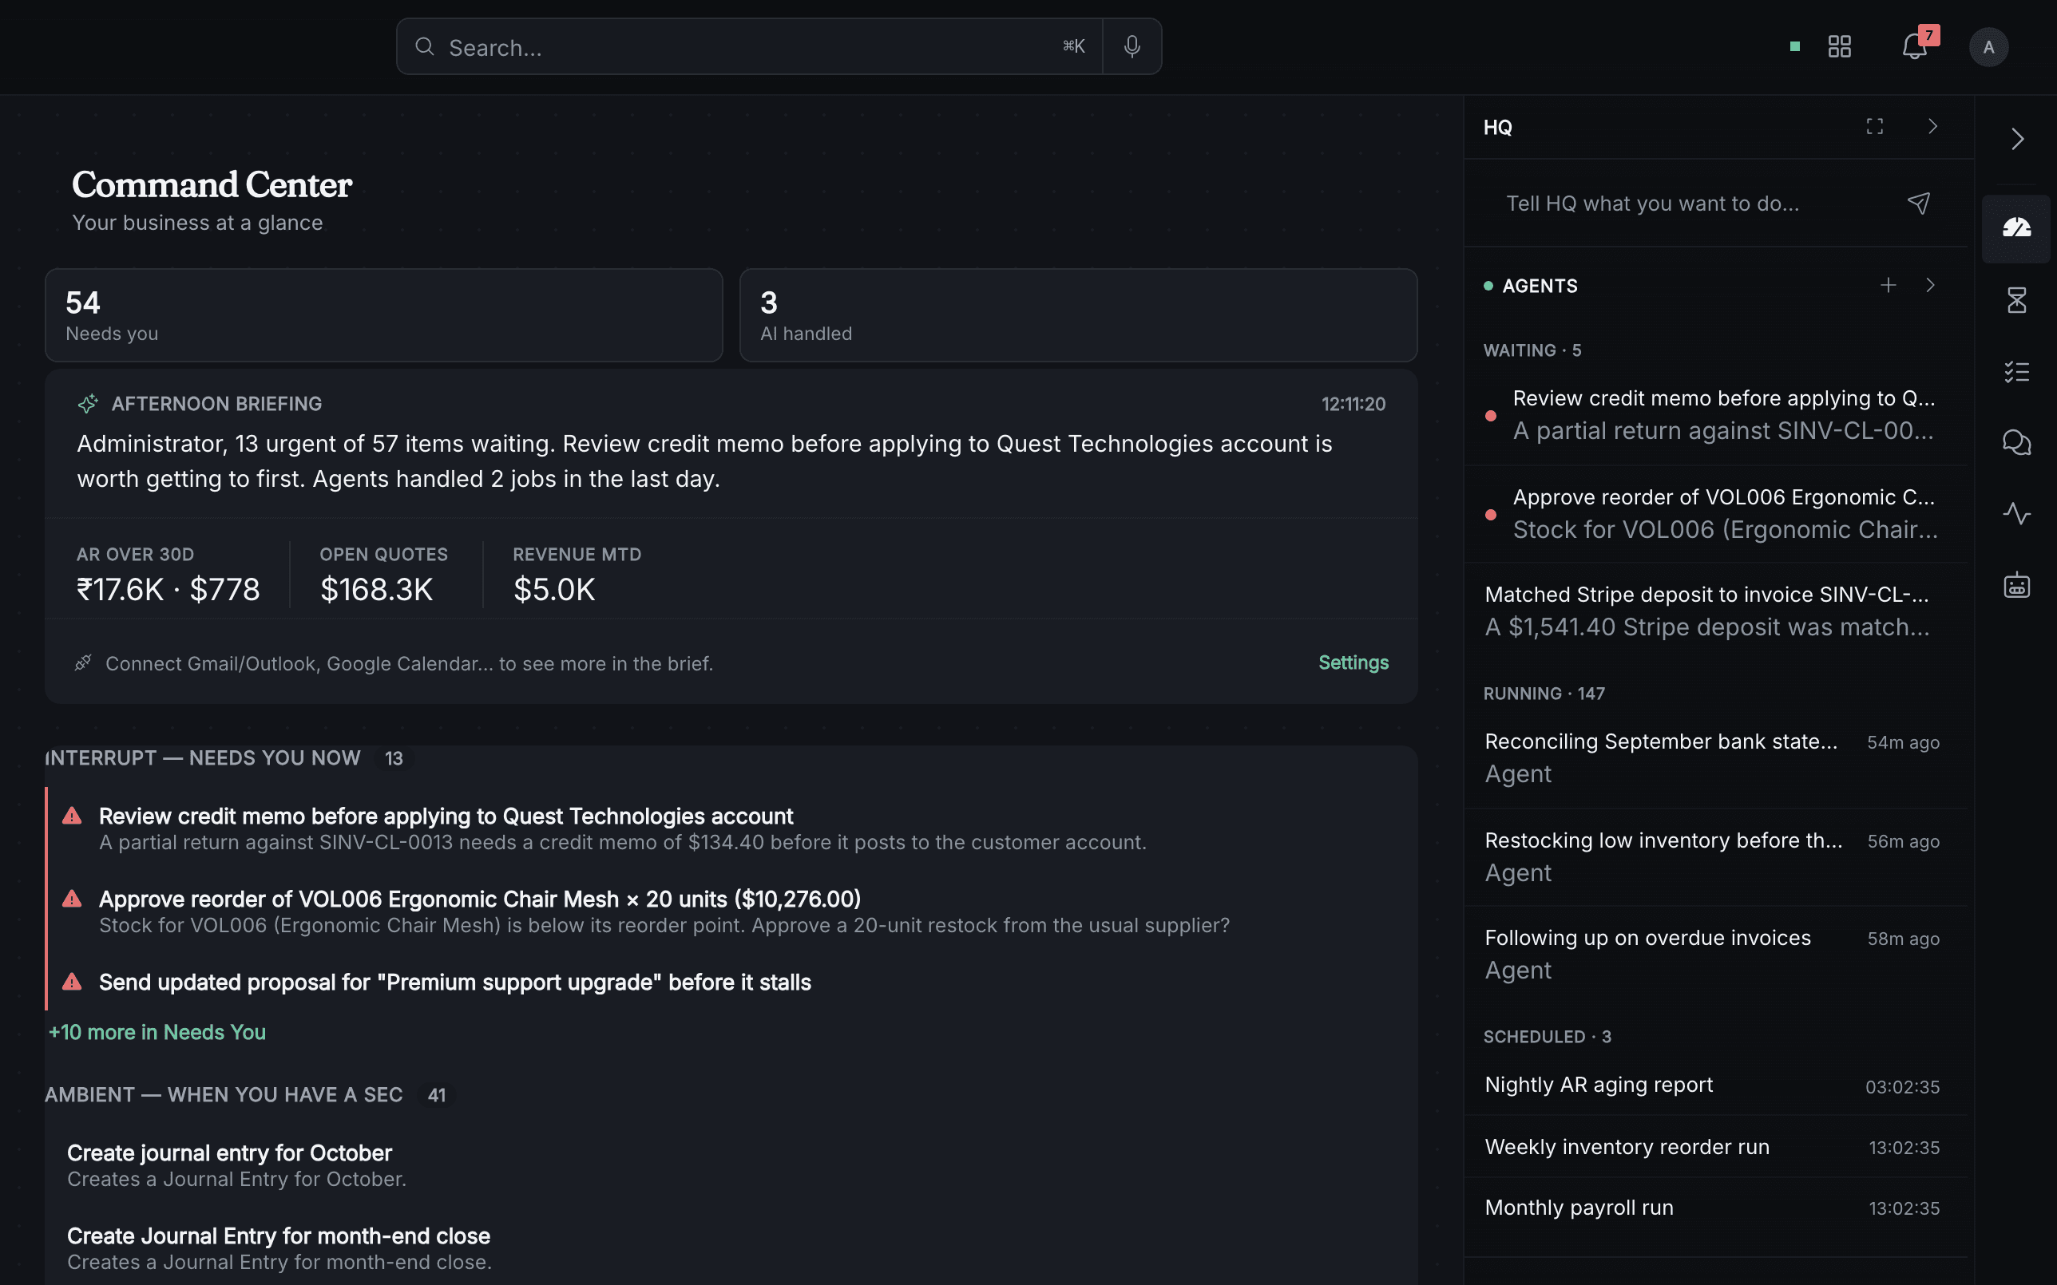Select the '3 AI handled' card
The height and width of the screenshot is (1285, 2057).
pos(1078,315)
